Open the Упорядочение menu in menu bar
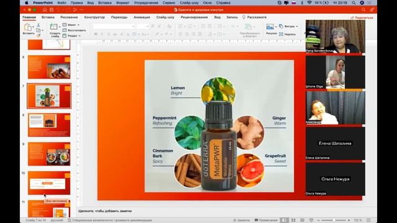The width and height of the screenshot is (397, 223). coord(146,2)
